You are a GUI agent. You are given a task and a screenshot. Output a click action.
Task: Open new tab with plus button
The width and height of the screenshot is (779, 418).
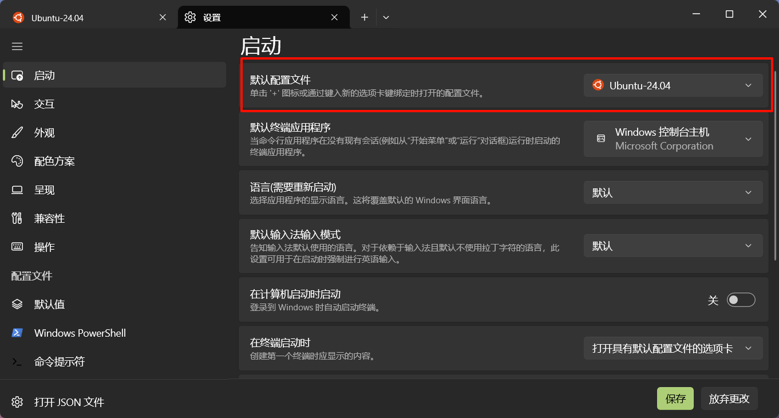(x=365, y=18)
